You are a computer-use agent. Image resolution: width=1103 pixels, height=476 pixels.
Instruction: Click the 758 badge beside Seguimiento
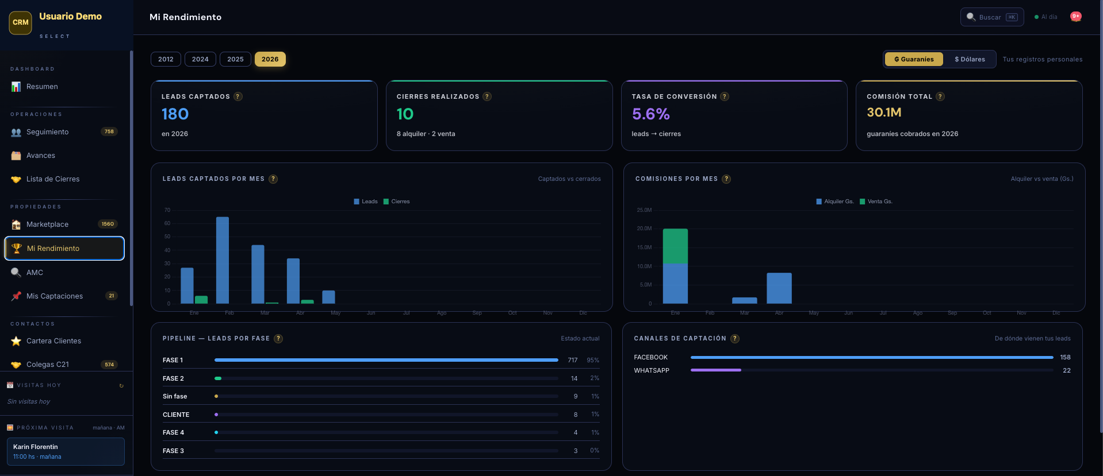tap(109, 131)
